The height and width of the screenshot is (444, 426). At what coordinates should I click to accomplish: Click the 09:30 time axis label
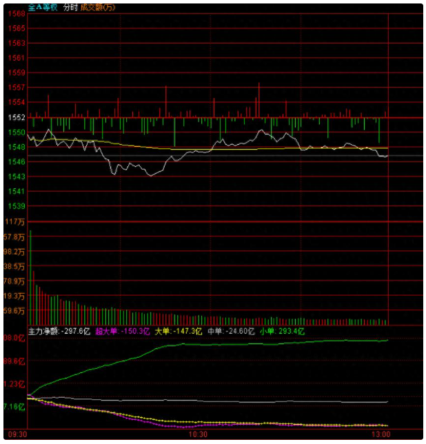point(17,435)
